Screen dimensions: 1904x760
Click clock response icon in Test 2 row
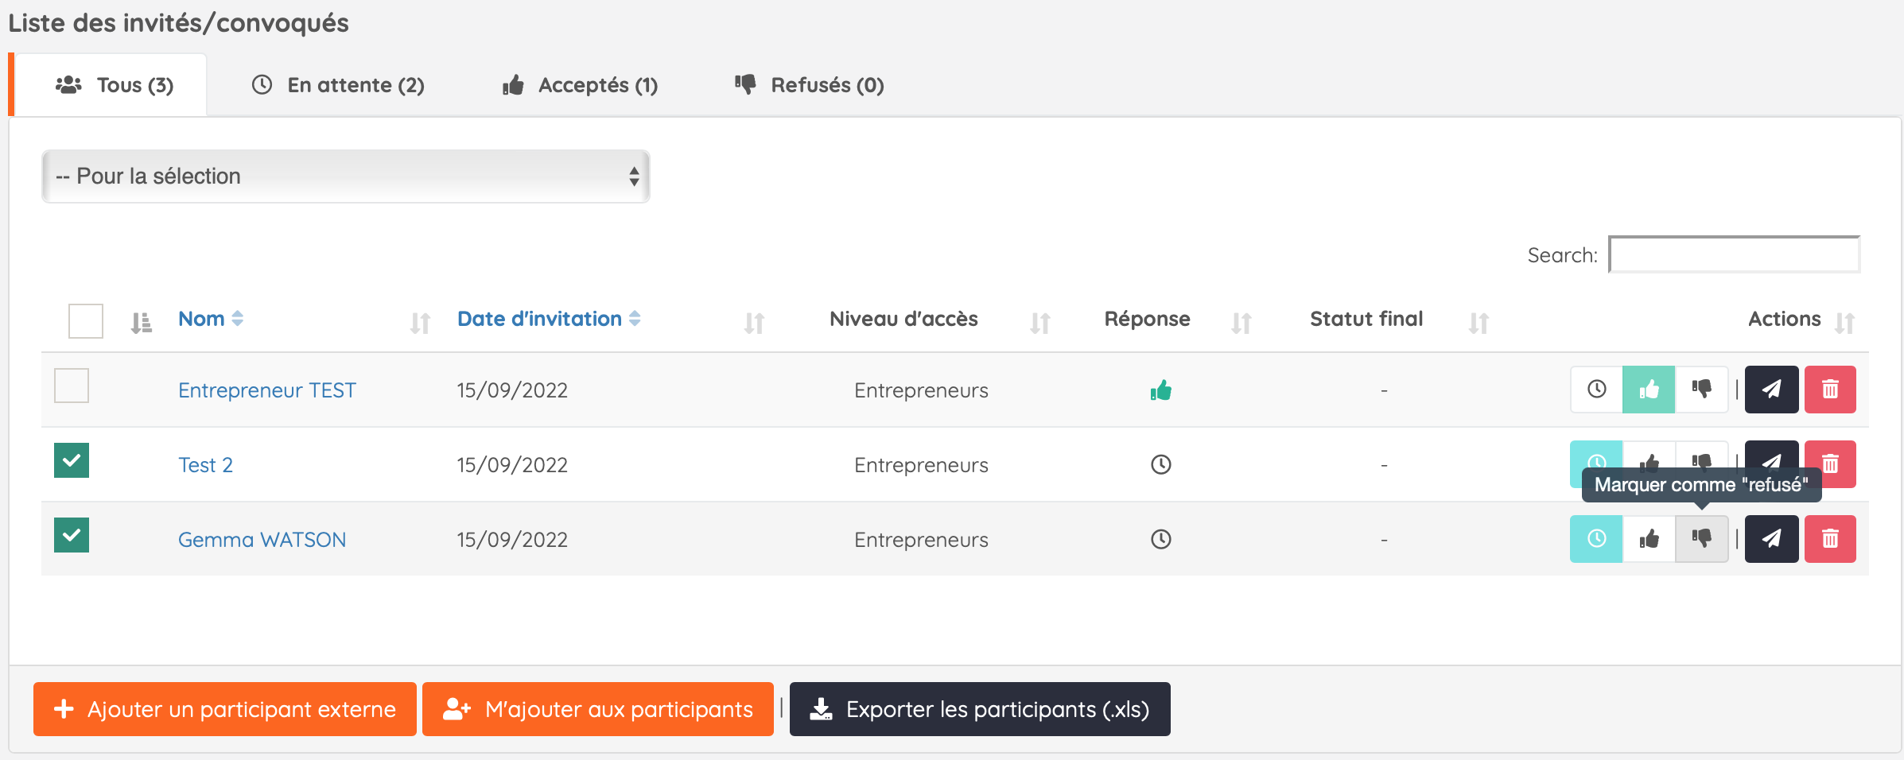1161,464
